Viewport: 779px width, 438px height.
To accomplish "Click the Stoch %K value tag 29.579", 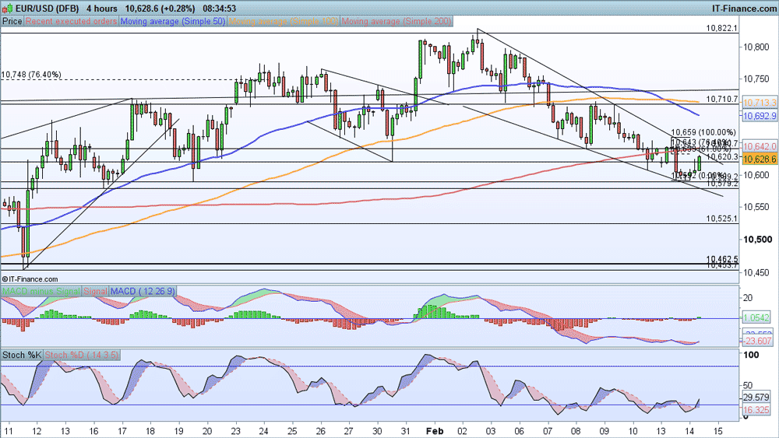I will pyautogui.click(x=756, y=398).
